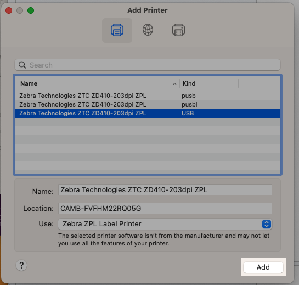Close the Add Printer window
Image resolution: width=299 pixels, height=285 pixels.
pos(9,10)
